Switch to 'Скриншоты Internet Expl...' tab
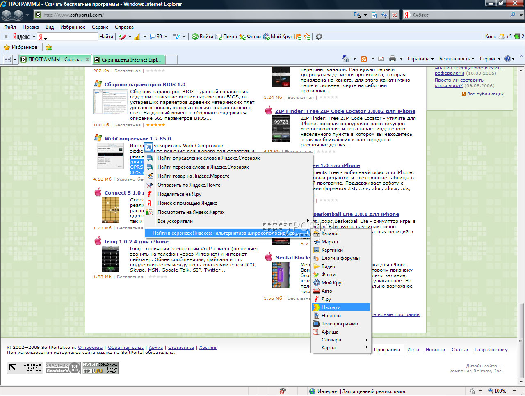The width and height of the screenshot is (525, 396). pos(128,60)
